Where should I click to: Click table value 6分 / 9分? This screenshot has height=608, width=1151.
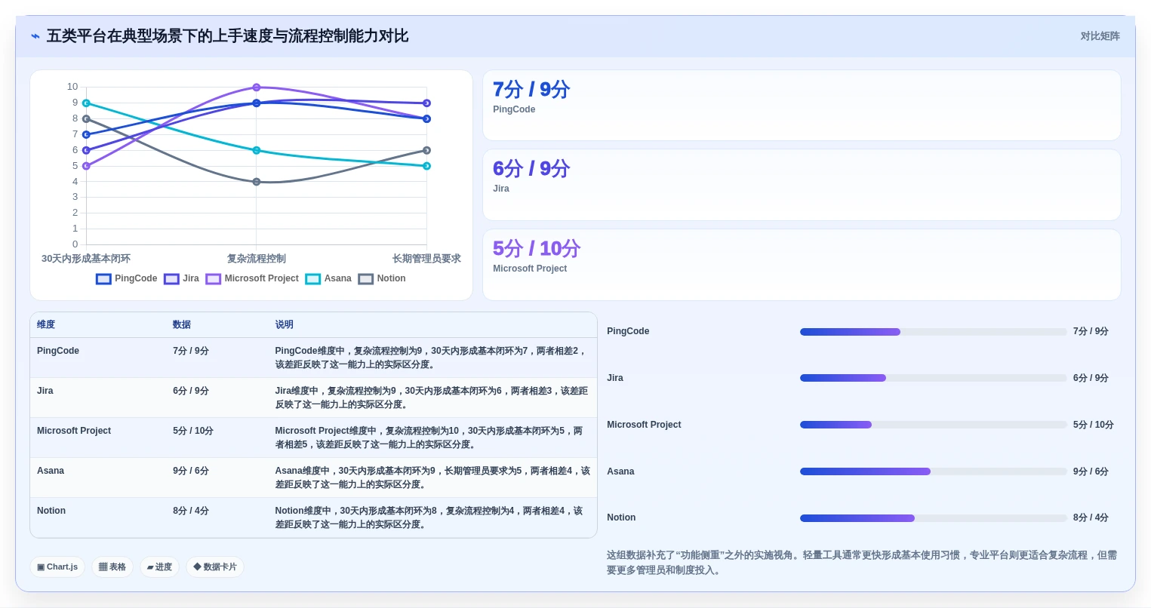coord(191,391)
